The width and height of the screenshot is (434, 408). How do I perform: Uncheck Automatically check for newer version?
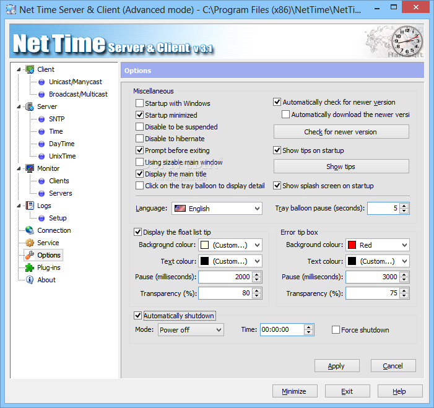(x=277, y=102)
